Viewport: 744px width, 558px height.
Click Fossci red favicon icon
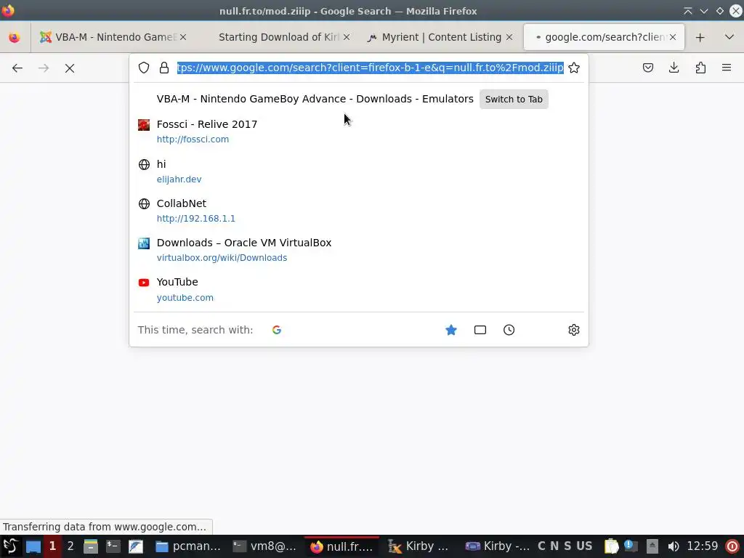[x=144, y=125]
